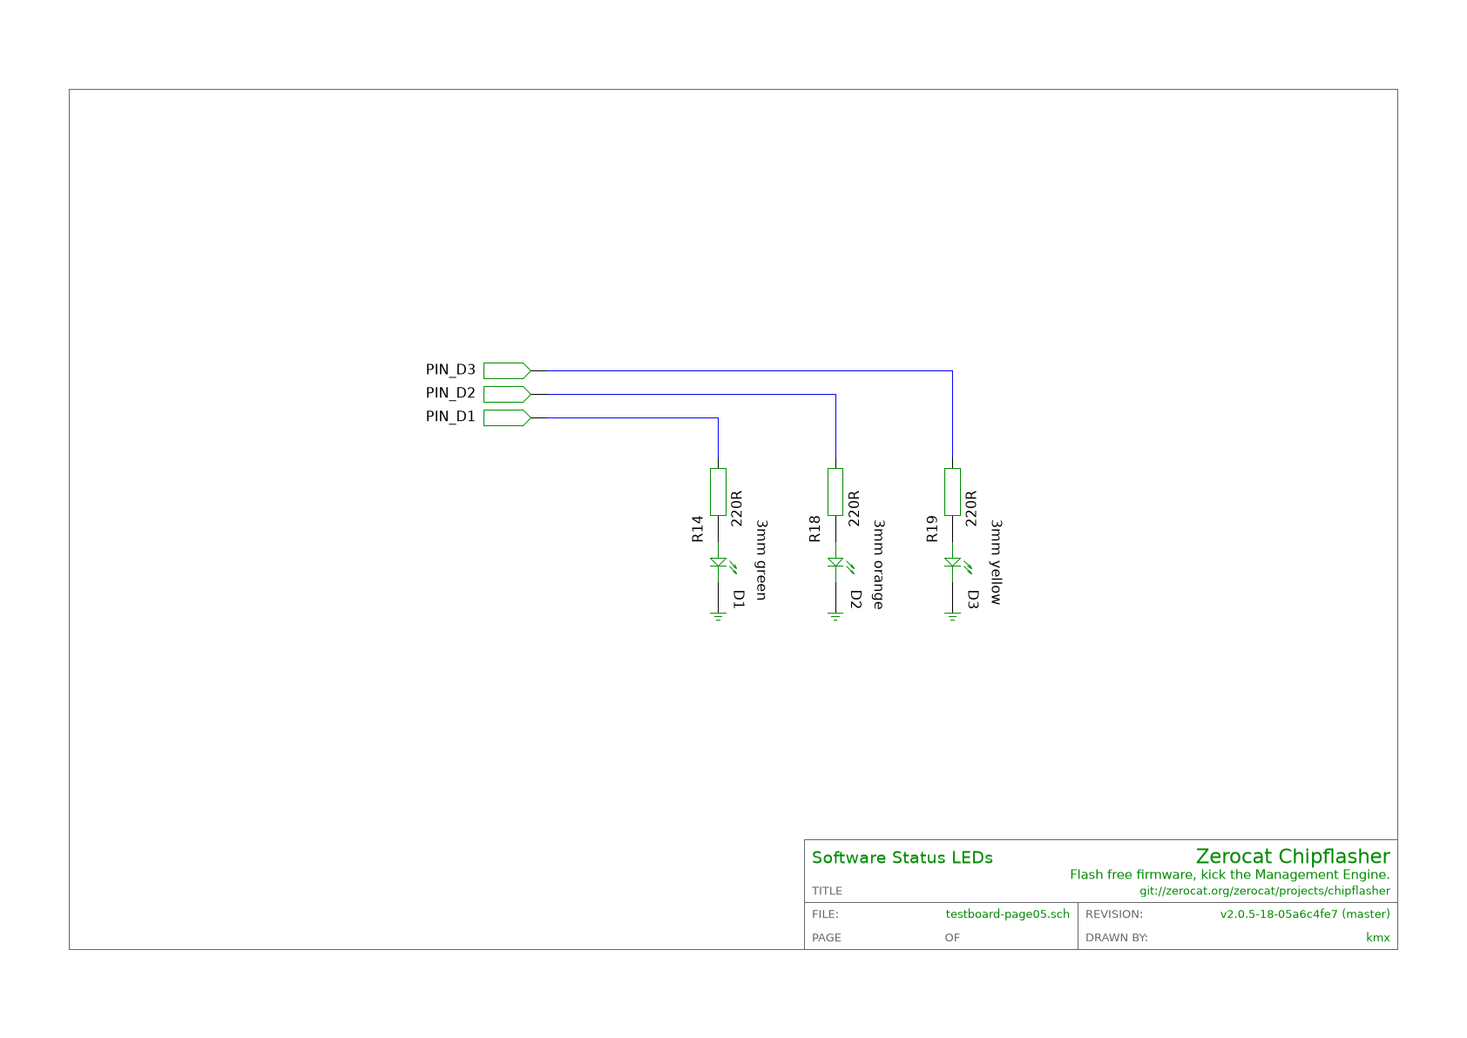Click the '3mm green' LED description

pyautogui.click(x=761, y=560)
